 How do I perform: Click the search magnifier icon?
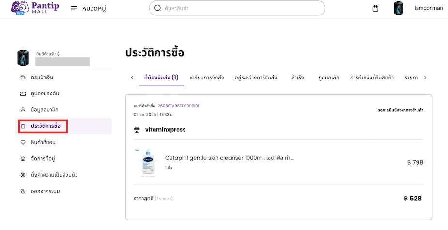pyautogui.click(x=158, y=8)
